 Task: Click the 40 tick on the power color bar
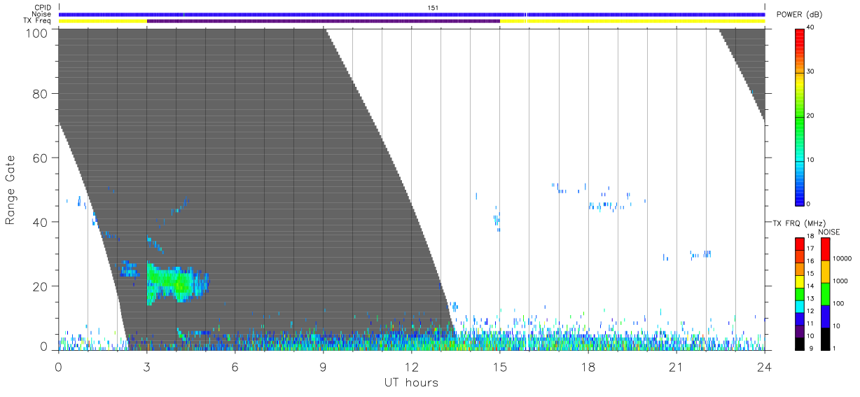click(811, 28)
